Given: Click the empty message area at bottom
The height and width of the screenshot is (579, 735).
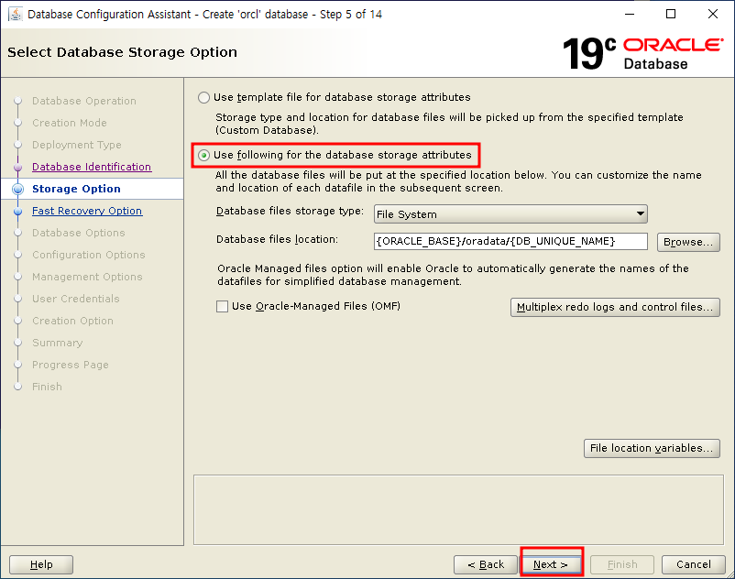Looking at the screenshot, I should (x=458, y=509).
